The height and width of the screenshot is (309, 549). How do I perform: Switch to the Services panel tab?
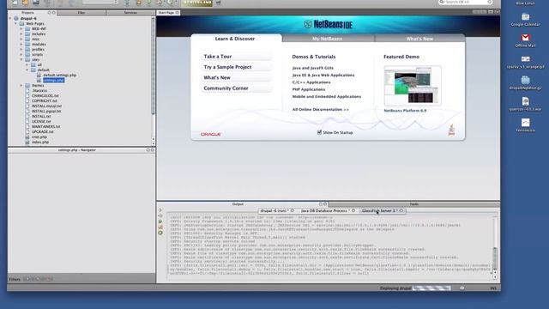click(x=130, y=13)
